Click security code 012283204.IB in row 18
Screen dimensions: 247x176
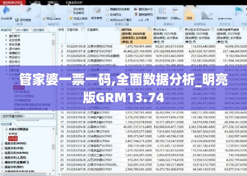coord(76,127)
